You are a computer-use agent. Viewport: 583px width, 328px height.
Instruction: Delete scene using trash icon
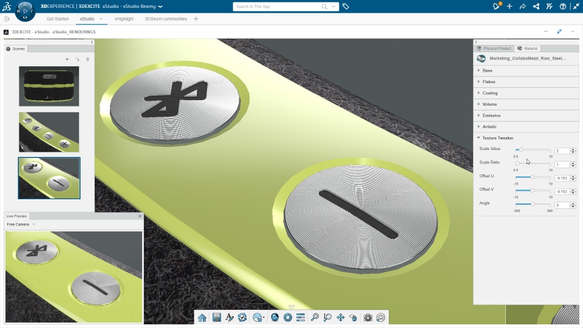click(x=87, y=59)
